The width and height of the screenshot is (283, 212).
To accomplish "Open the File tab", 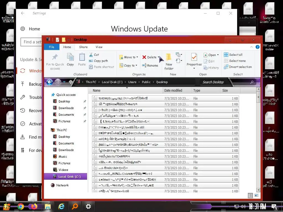I will (52, 47).
